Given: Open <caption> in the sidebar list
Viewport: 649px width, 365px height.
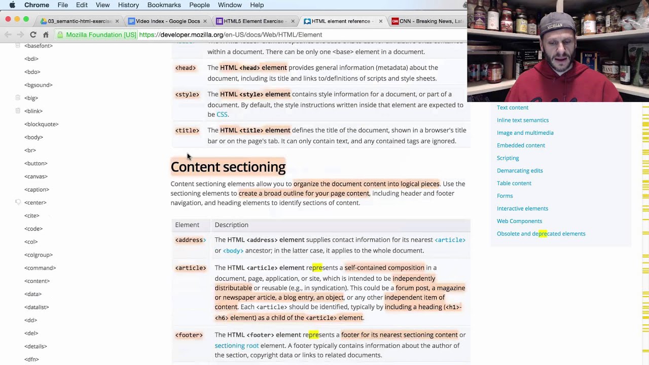Looking at the screenshot, I should (37, 190).
